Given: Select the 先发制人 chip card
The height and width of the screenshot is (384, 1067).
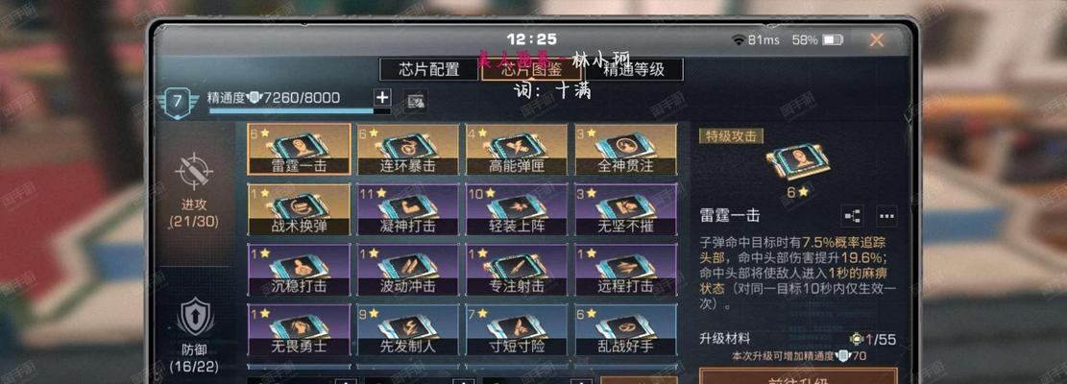Looking at the screenshot, I should (408, 330).
